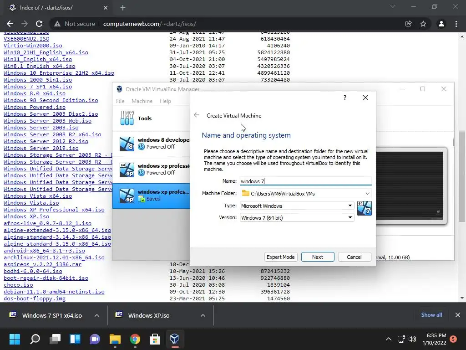466x350 pixels.
Task: Click the Chrome forward arrow
Action: [x=25, y=24]
